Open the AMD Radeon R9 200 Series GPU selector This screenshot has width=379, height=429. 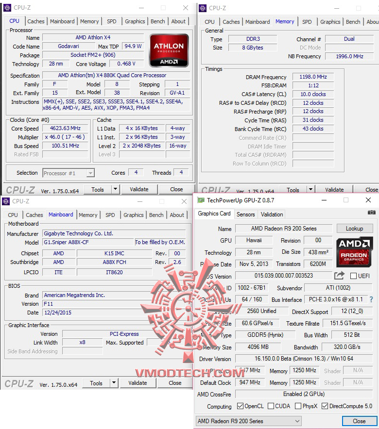(249, 421)
